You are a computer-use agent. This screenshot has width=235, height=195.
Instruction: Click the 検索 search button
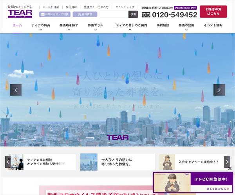133,14
